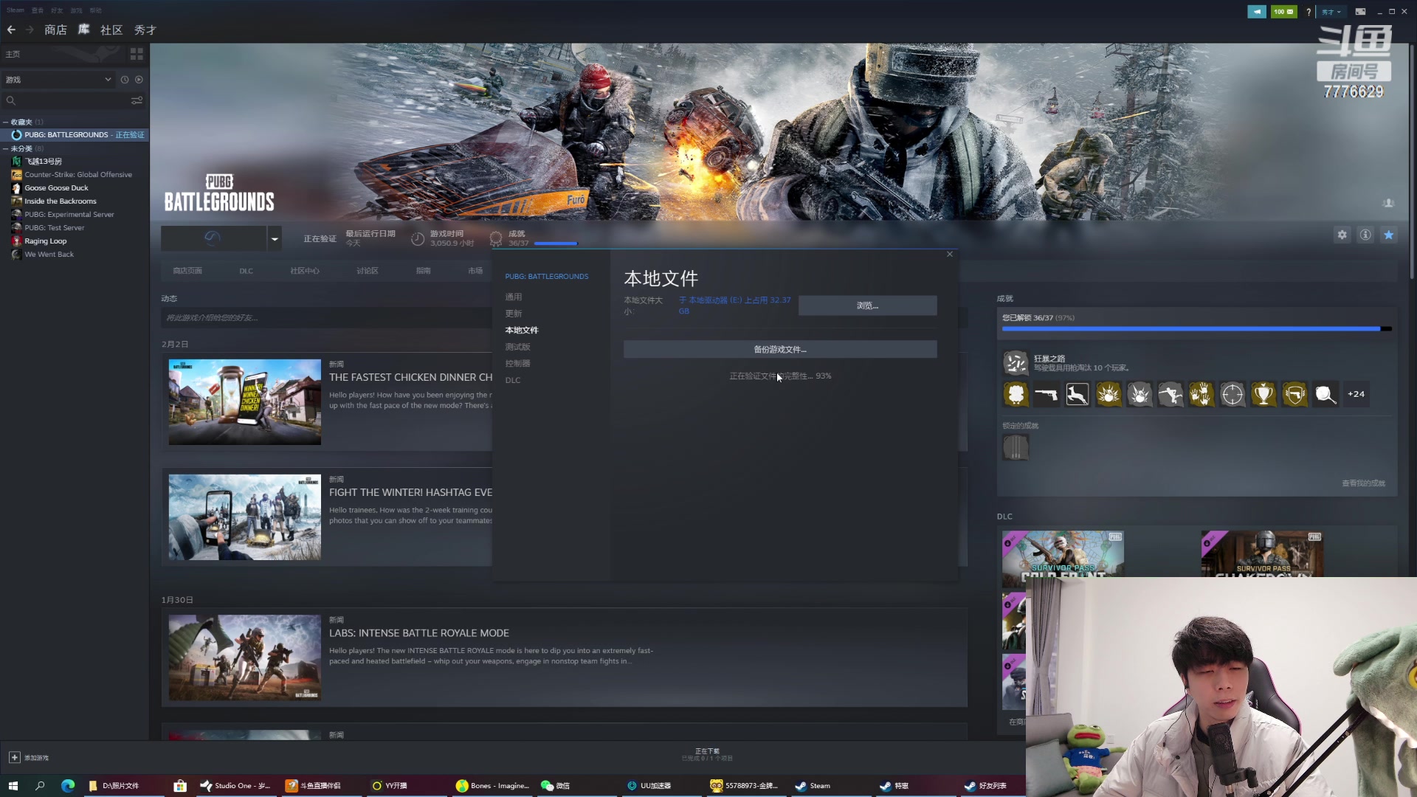Select Goose Goose Duck in library
This screenshot has width=1417, height=797.
[x=56, y=188]
